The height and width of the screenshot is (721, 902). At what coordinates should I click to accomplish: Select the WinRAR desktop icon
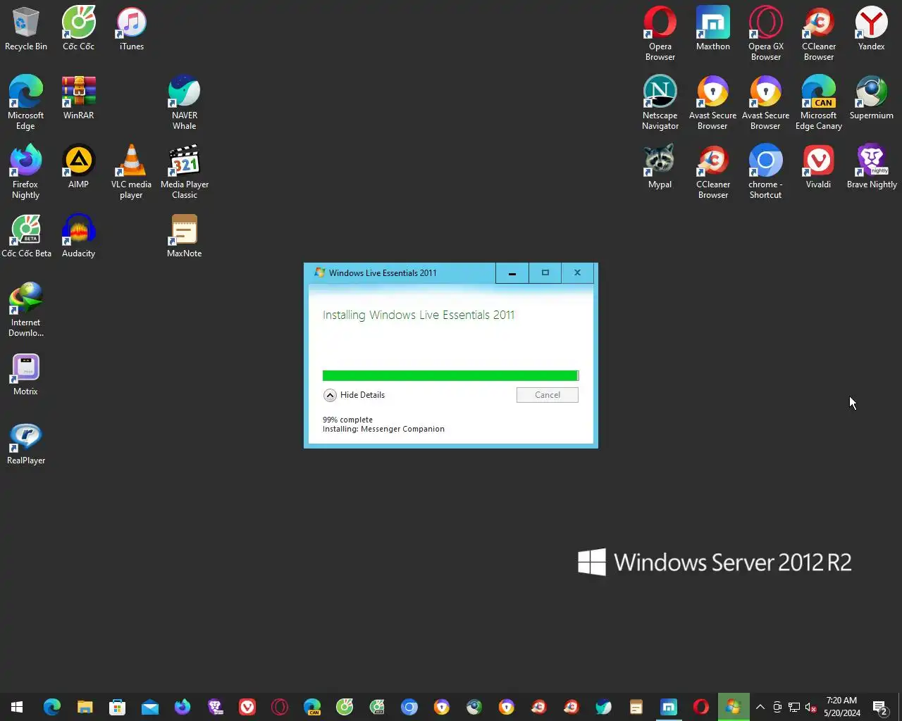click(x=78, y=98)
